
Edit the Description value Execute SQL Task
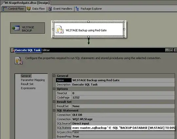coord(123,85)
